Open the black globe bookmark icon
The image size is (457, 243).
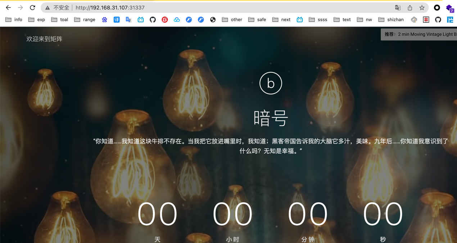pos(213,20)
